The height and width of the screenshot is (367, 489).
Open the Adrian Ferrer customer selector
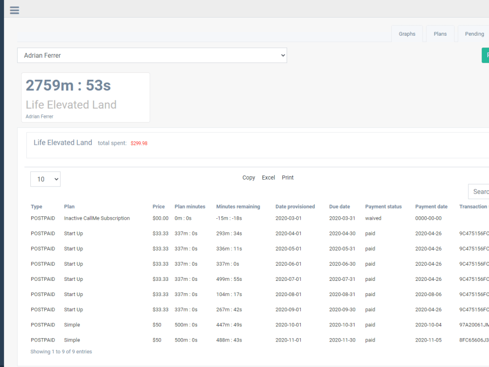coord(152,55)
